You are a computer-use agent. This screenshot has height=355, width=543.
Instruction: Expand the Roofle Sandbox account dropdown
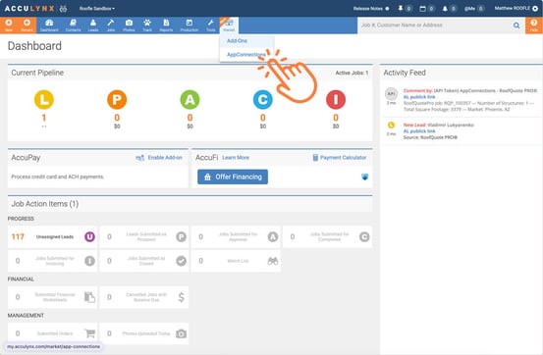coord(97,8)
